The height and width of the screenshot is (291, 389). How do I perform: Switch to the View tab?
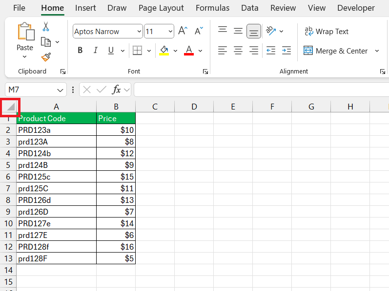coord(317,8)
